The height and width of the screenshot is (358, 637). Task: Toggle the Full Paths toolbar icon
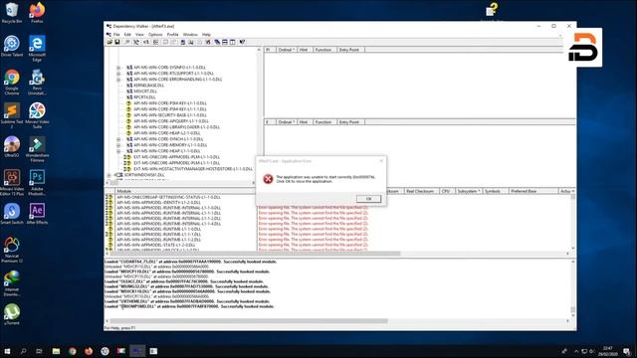pyautogui.click(x=146, y=42)
